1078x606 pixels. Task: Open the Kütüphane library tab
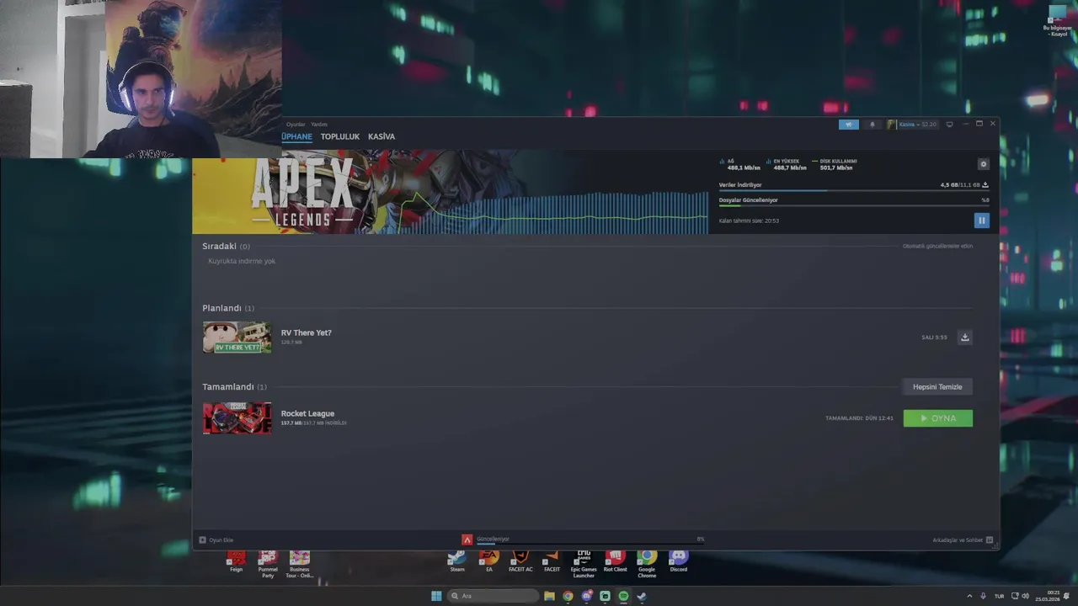pyautogui.click(x=296, y=136)
